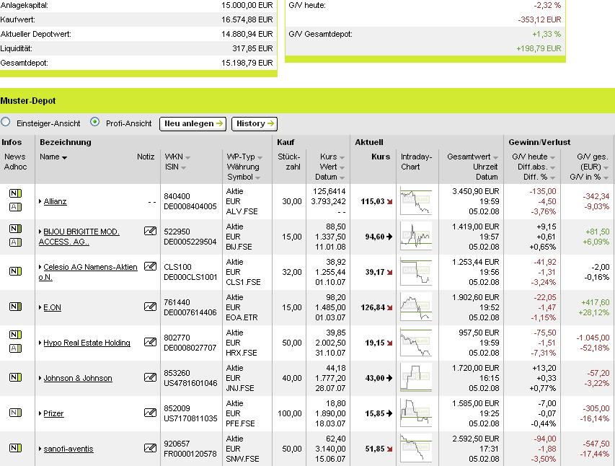Sort by WKN column arrow
The height and width of the screenshot is (466, 615).
[187, 157]
